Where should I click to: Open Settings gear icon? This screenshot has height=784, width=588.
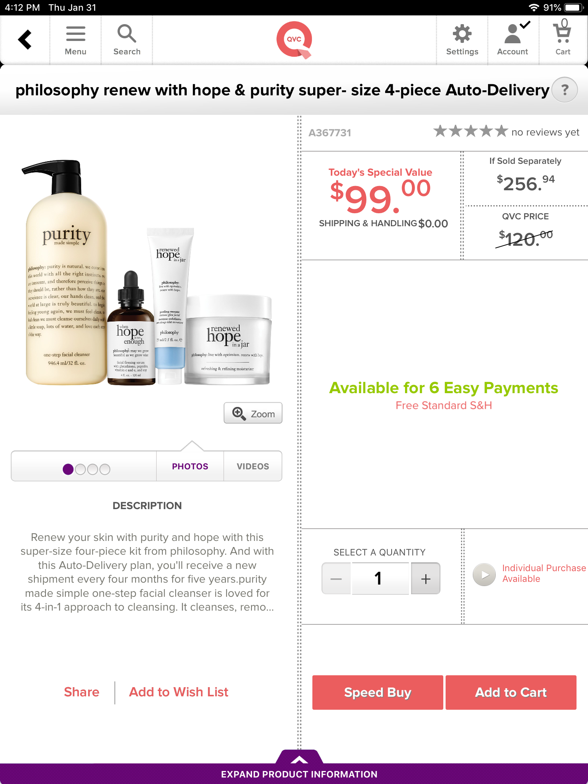tap(462, 41)
